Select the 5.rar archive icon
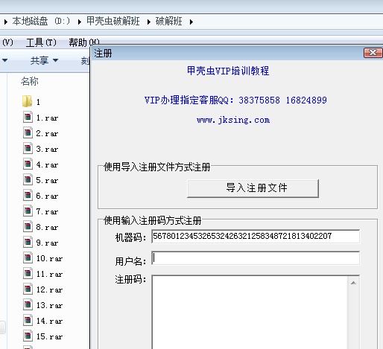Screen dimensions: 383x349 (x=28, y=180)
